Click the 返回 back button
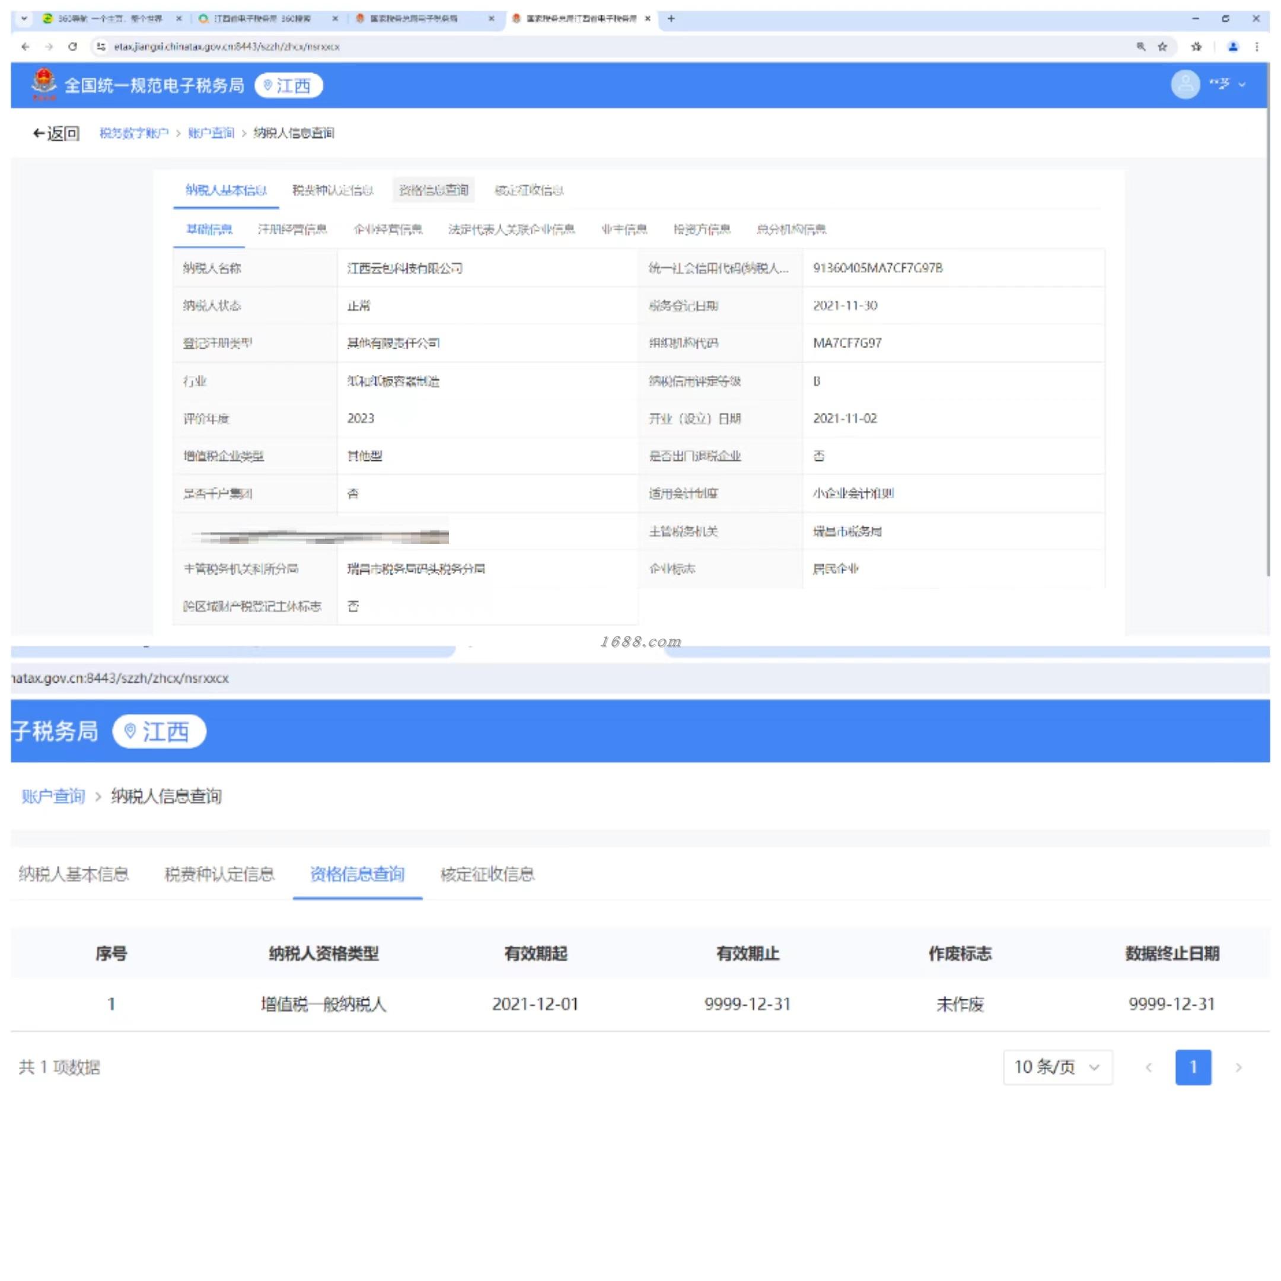Image resolution: width=1281 pixels, height=1281 pixels. coord(56,133)
